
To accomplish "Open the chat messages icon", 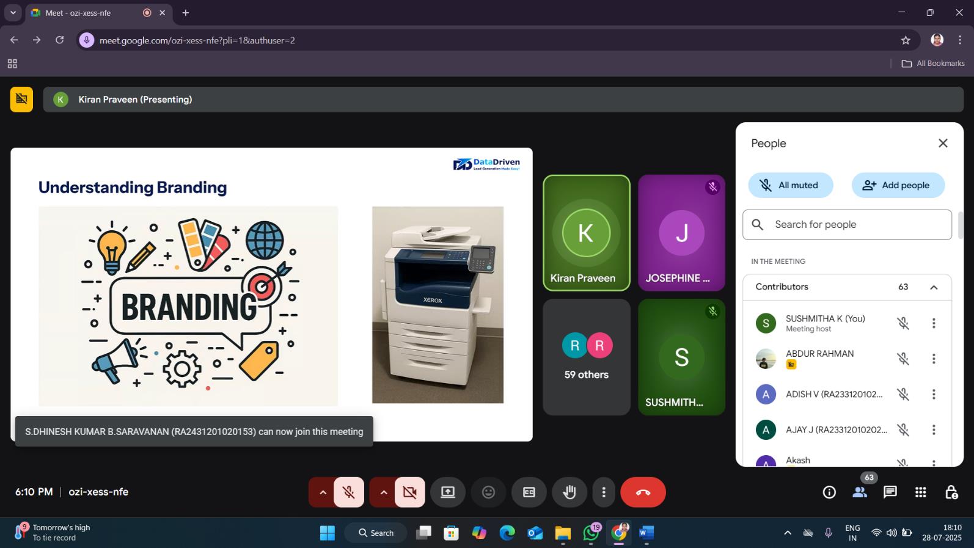I will [x=890, y=492].
